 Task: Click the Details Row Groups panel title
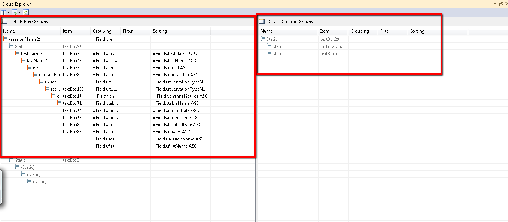tap(29, 21)
